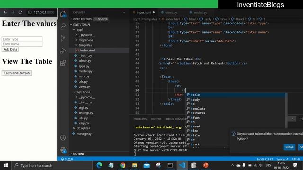Click Add Data button in browser

click(x=10, y=49)
